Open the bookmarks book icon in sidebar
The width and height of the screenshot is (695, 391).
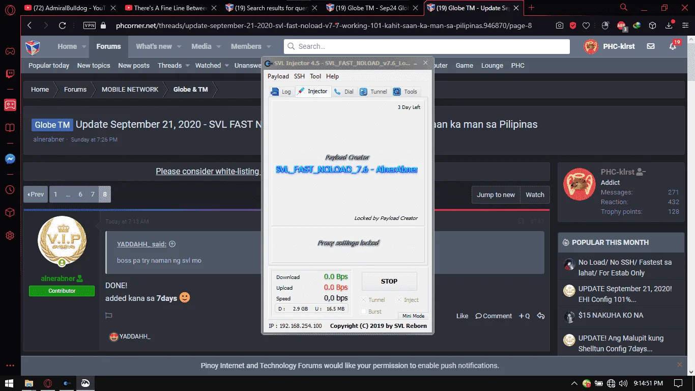(10, 128)
